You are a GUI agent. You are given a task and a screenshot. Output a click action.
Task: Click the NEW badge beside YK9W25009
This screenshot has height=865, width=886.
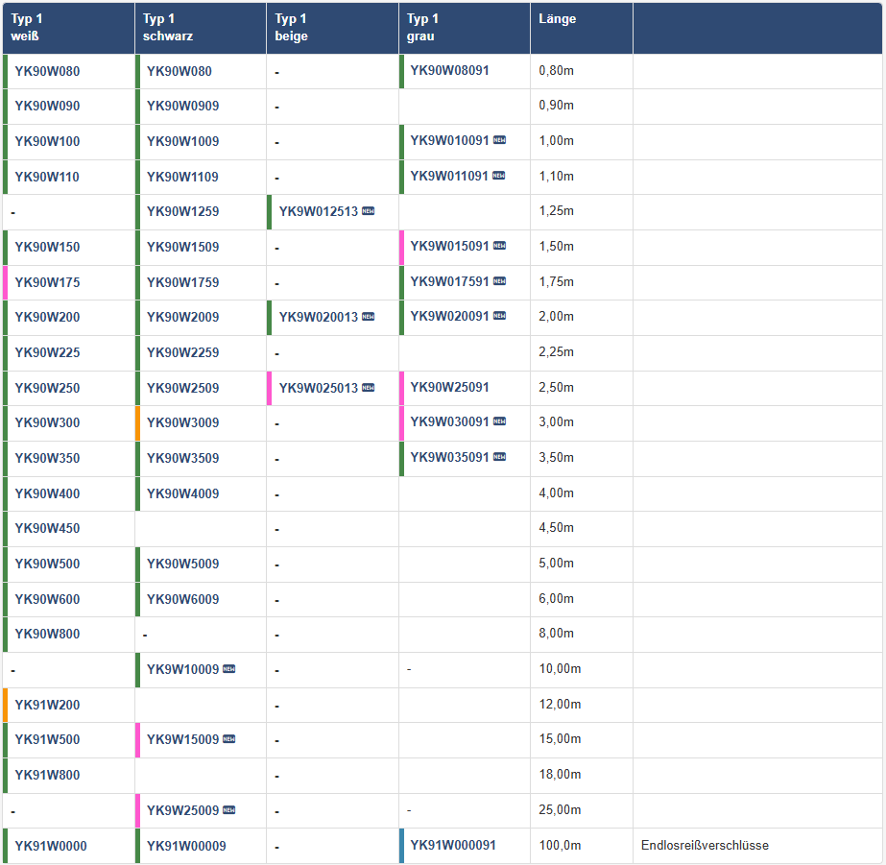tap(228, 810)
